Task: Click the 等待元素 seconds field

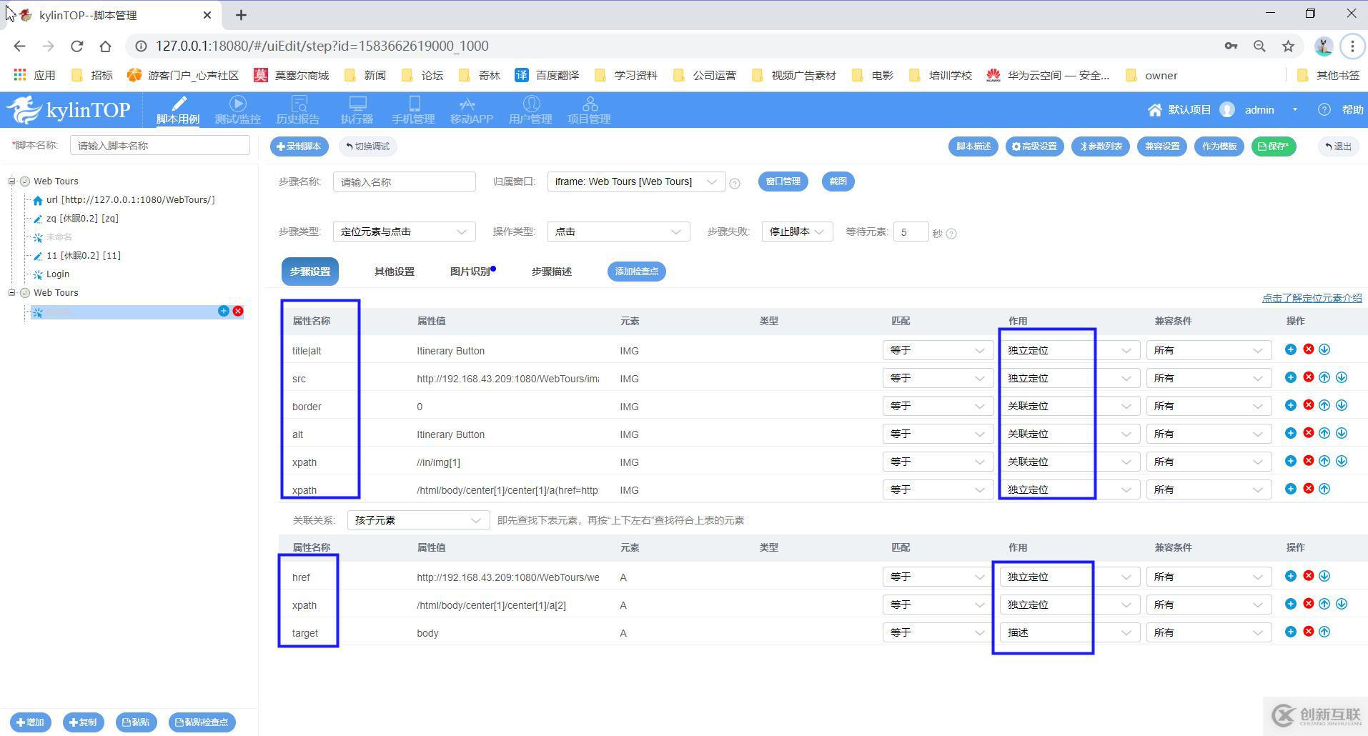Action: (x=911, y=232)
